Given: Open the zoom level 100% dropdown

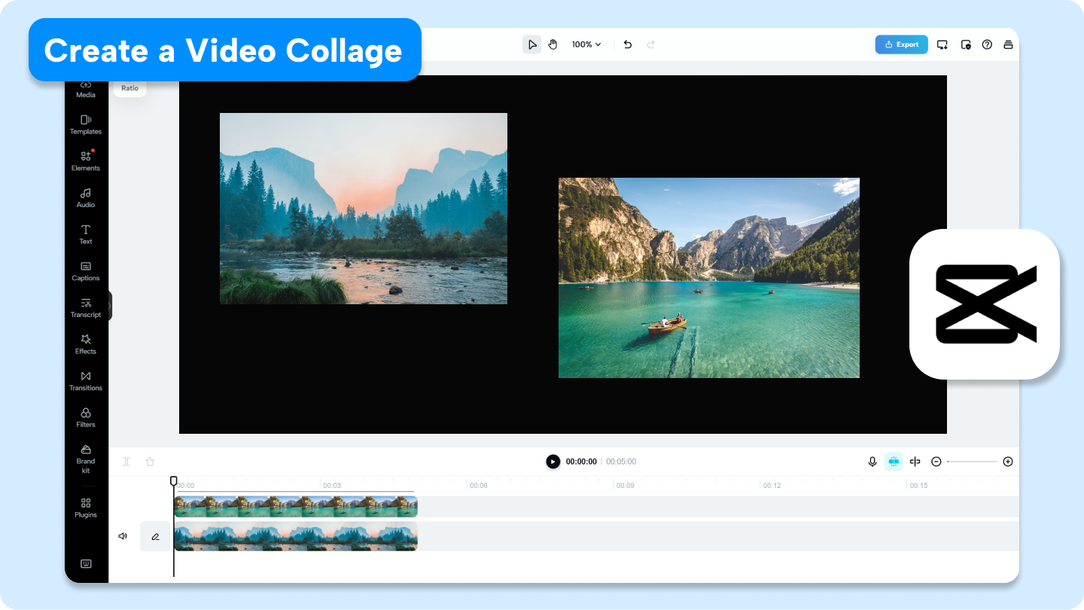Looking at the screenshot, I should click(x=586, y=44).
